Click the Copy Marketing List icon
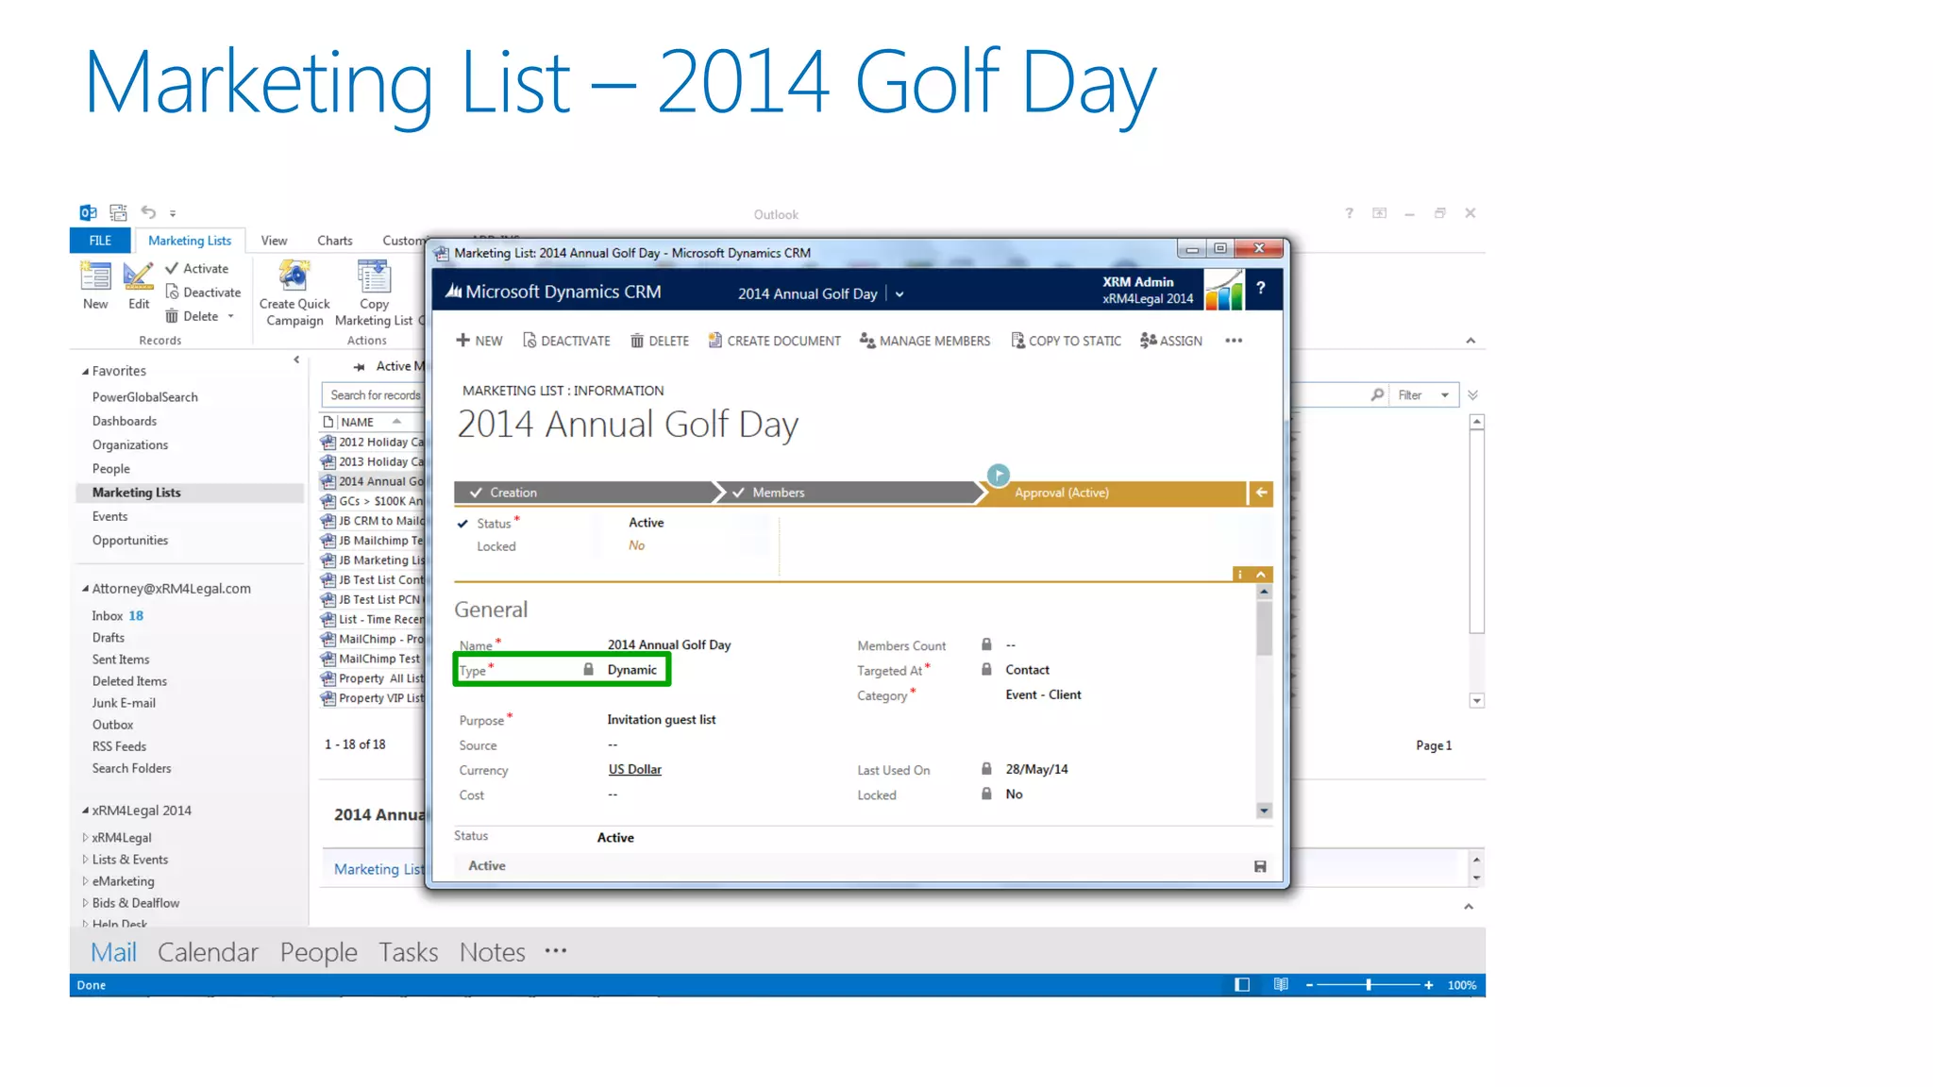Image resolution: width=1933 pixels, height=1087 pixels. [374, 276]
